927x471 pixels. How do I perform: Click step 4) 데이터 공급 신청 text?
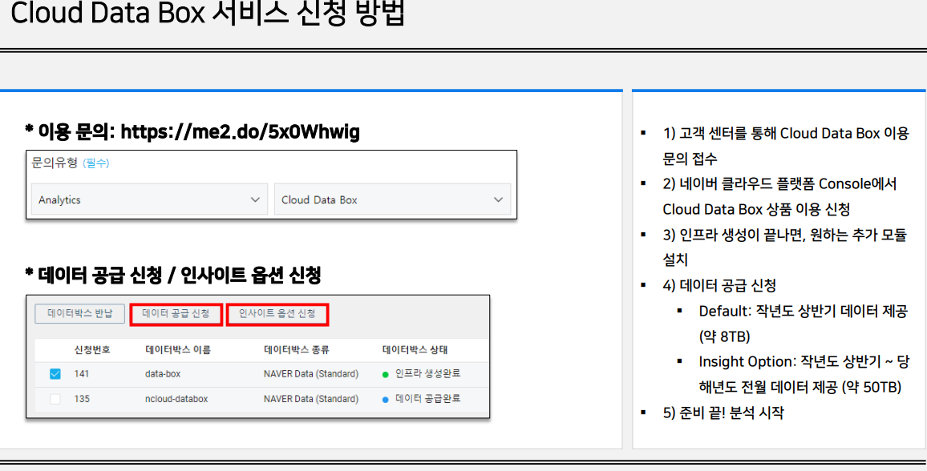tap(719, 286)
